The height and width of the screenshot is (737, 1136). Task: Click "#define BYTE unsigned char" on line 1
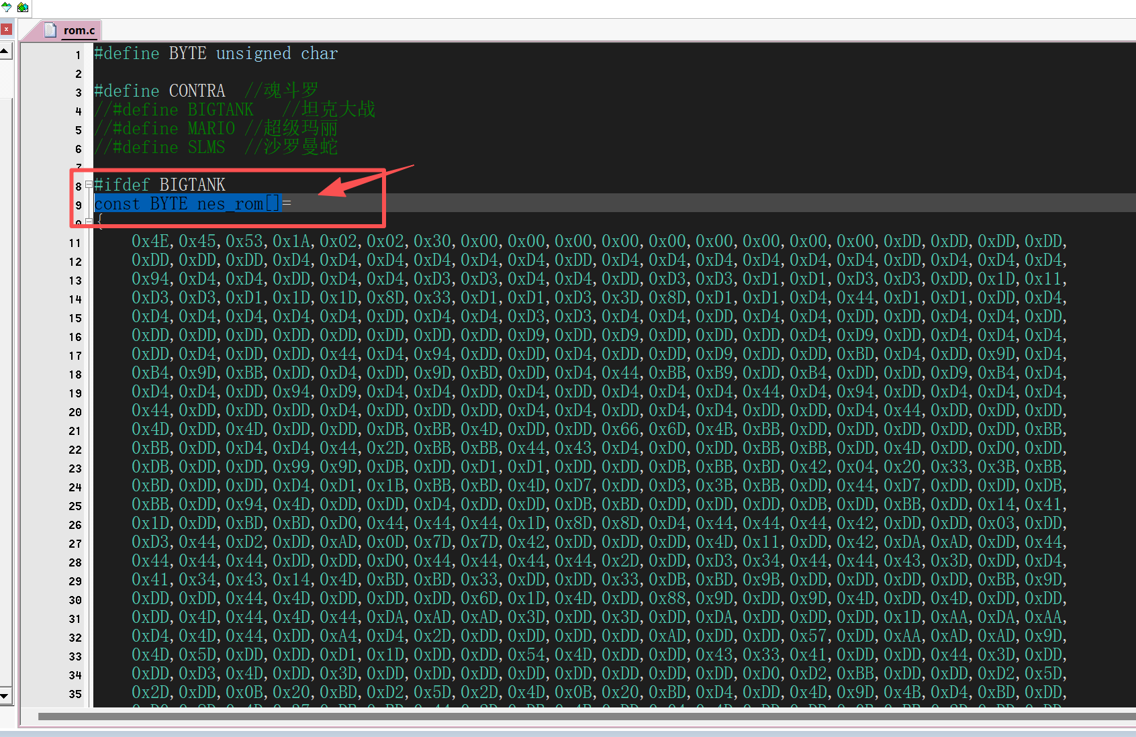click(216, 53)
